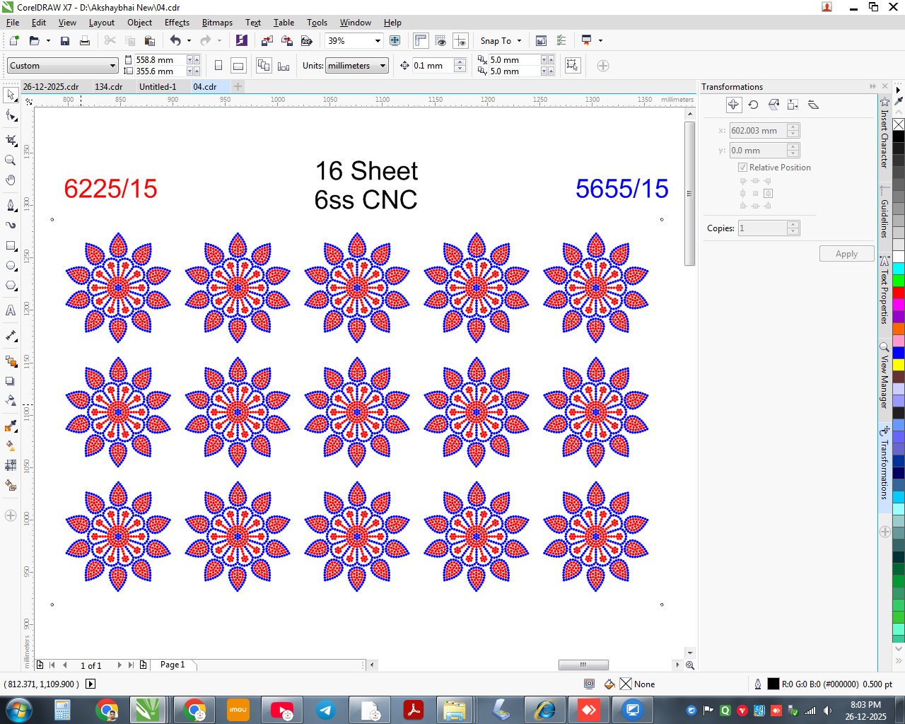Open the Custom page size dropdown
This screenshot has width=905, height=724.
pos(112,66)
